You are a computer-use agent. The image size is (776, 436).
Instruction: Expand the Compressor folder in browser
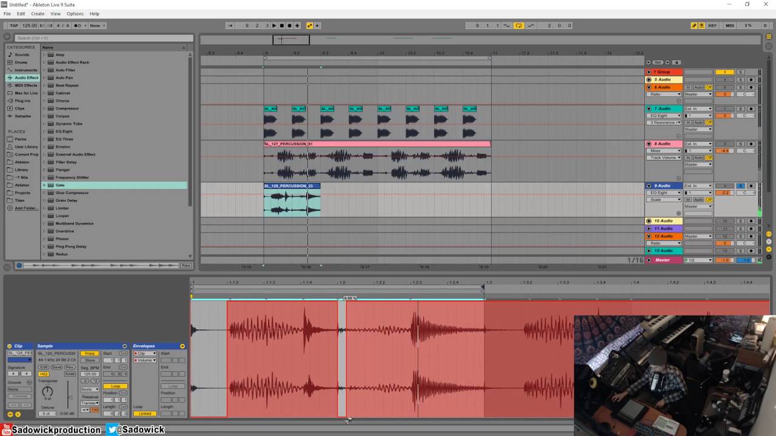[44, 108]
